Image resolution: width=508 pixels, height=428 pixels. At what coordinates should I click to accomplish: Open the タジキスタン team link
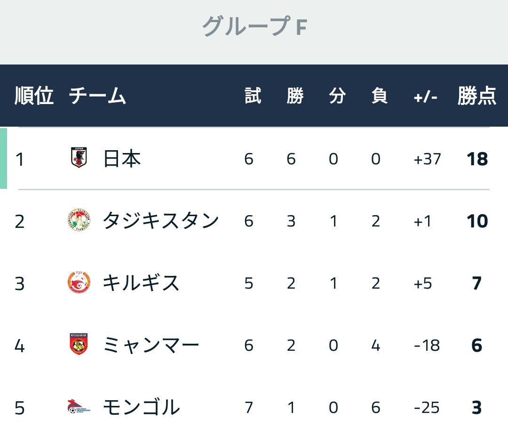[x=161, y=221]
